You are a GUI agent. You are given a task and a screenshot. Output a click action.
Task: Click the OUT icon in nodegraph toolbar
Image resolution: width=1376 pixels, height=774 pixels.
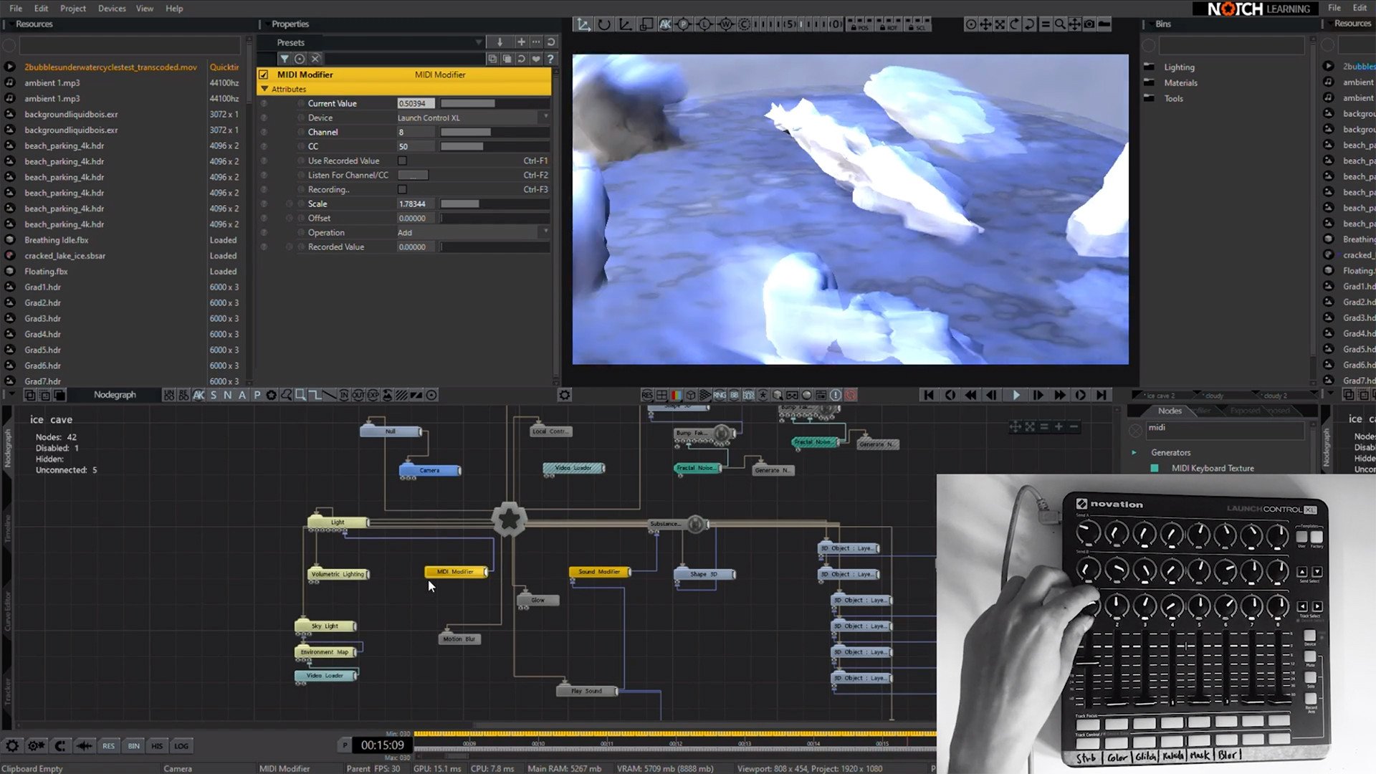(x=358, y=395)
